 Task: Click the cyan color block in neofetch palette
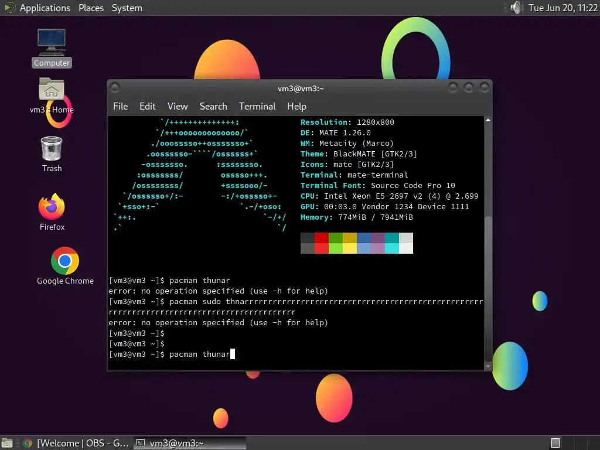point(392,248)
